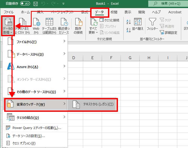The image size is (188, 148).
Task: Click the Azure logo icon in menu
Action: pos(11,66)
